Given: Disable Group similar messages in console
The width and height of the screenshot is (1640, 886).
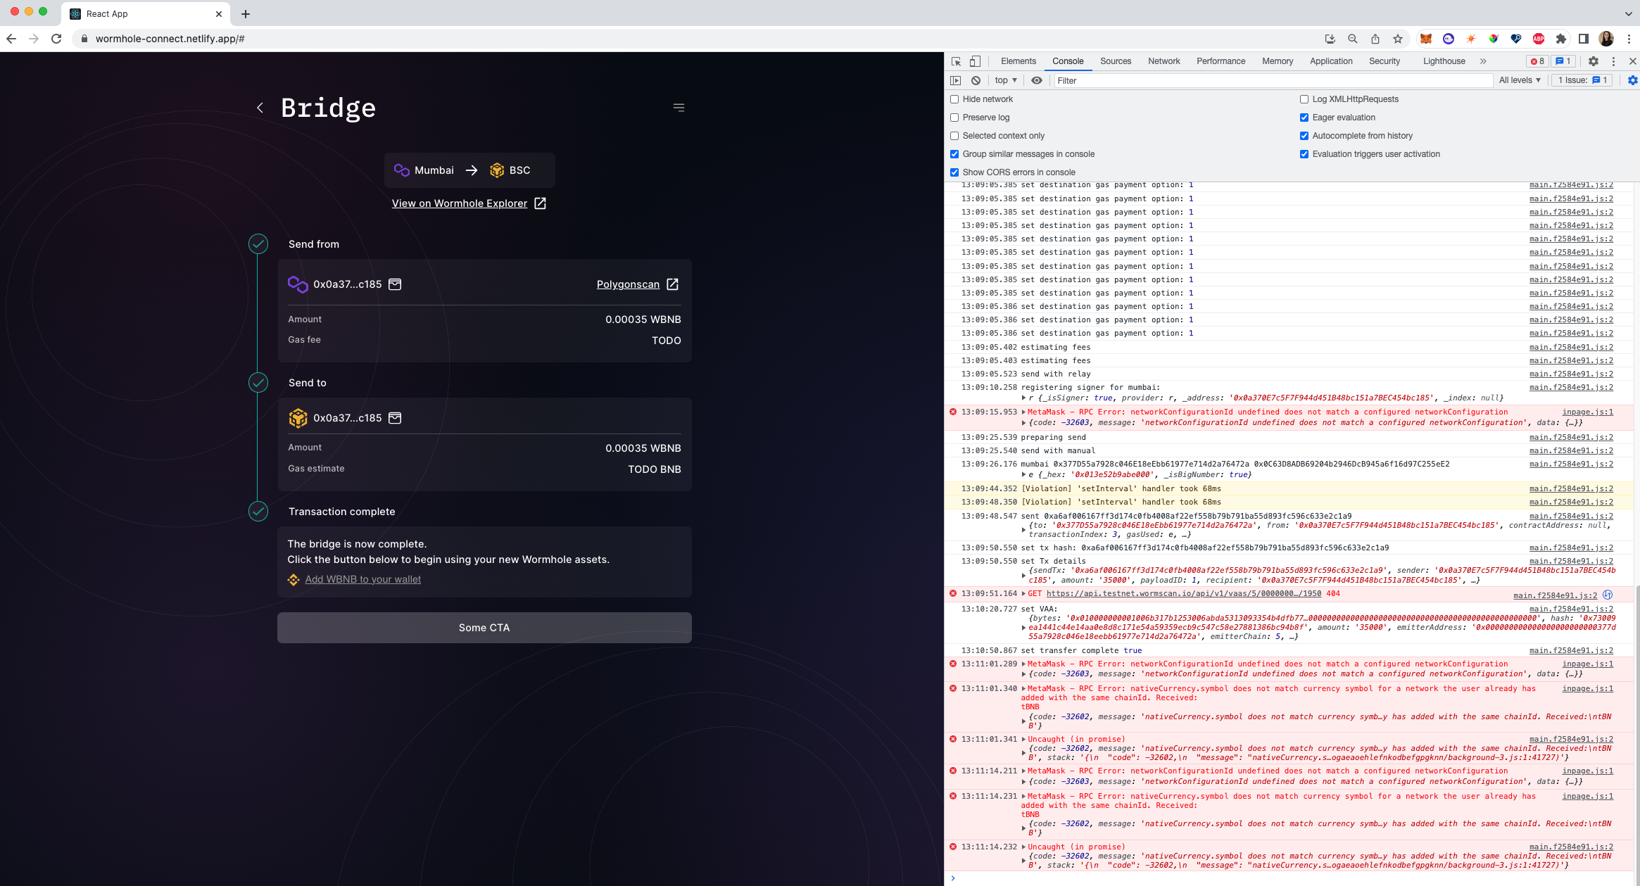Looking at the screenshot, I should [954, 153].
